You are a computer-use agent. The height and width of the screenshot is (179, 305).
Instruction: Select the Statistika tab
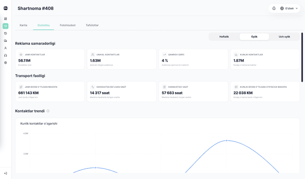43,25
